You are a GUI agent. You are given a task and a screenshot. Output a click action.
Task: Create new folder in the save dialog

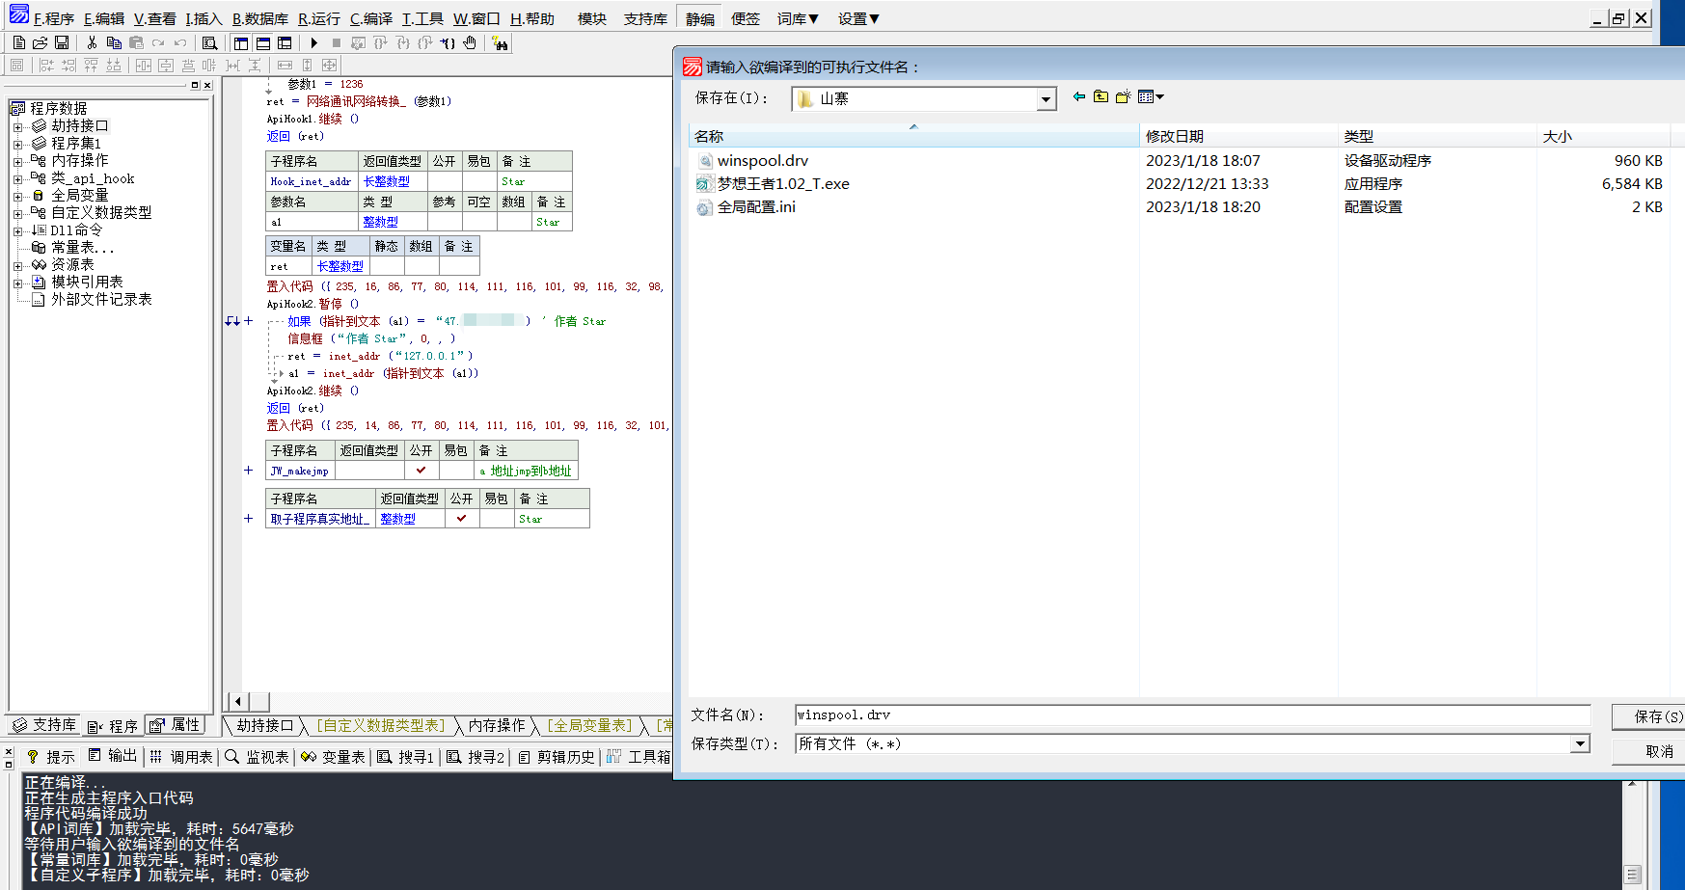1123,96
